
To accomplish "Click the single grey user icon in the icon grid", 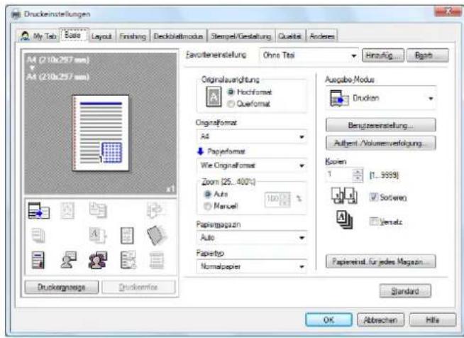I will tap(68, 260).
